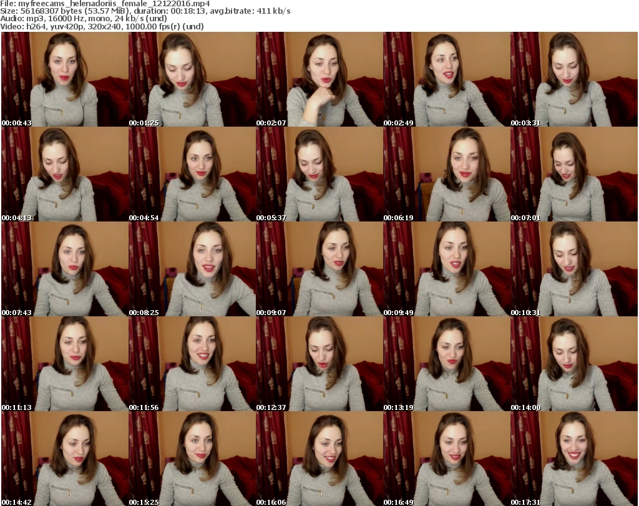The image size is (639, 506).
Task: View the frame at 00:09:07
Action: 319,270
